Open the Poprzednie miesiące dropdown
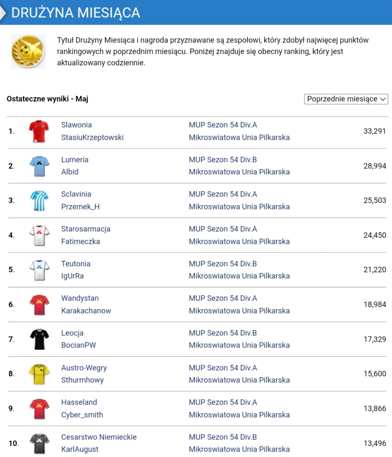This screenshot has width=392, height=457. pyautogui.click(x=346, y=99)
